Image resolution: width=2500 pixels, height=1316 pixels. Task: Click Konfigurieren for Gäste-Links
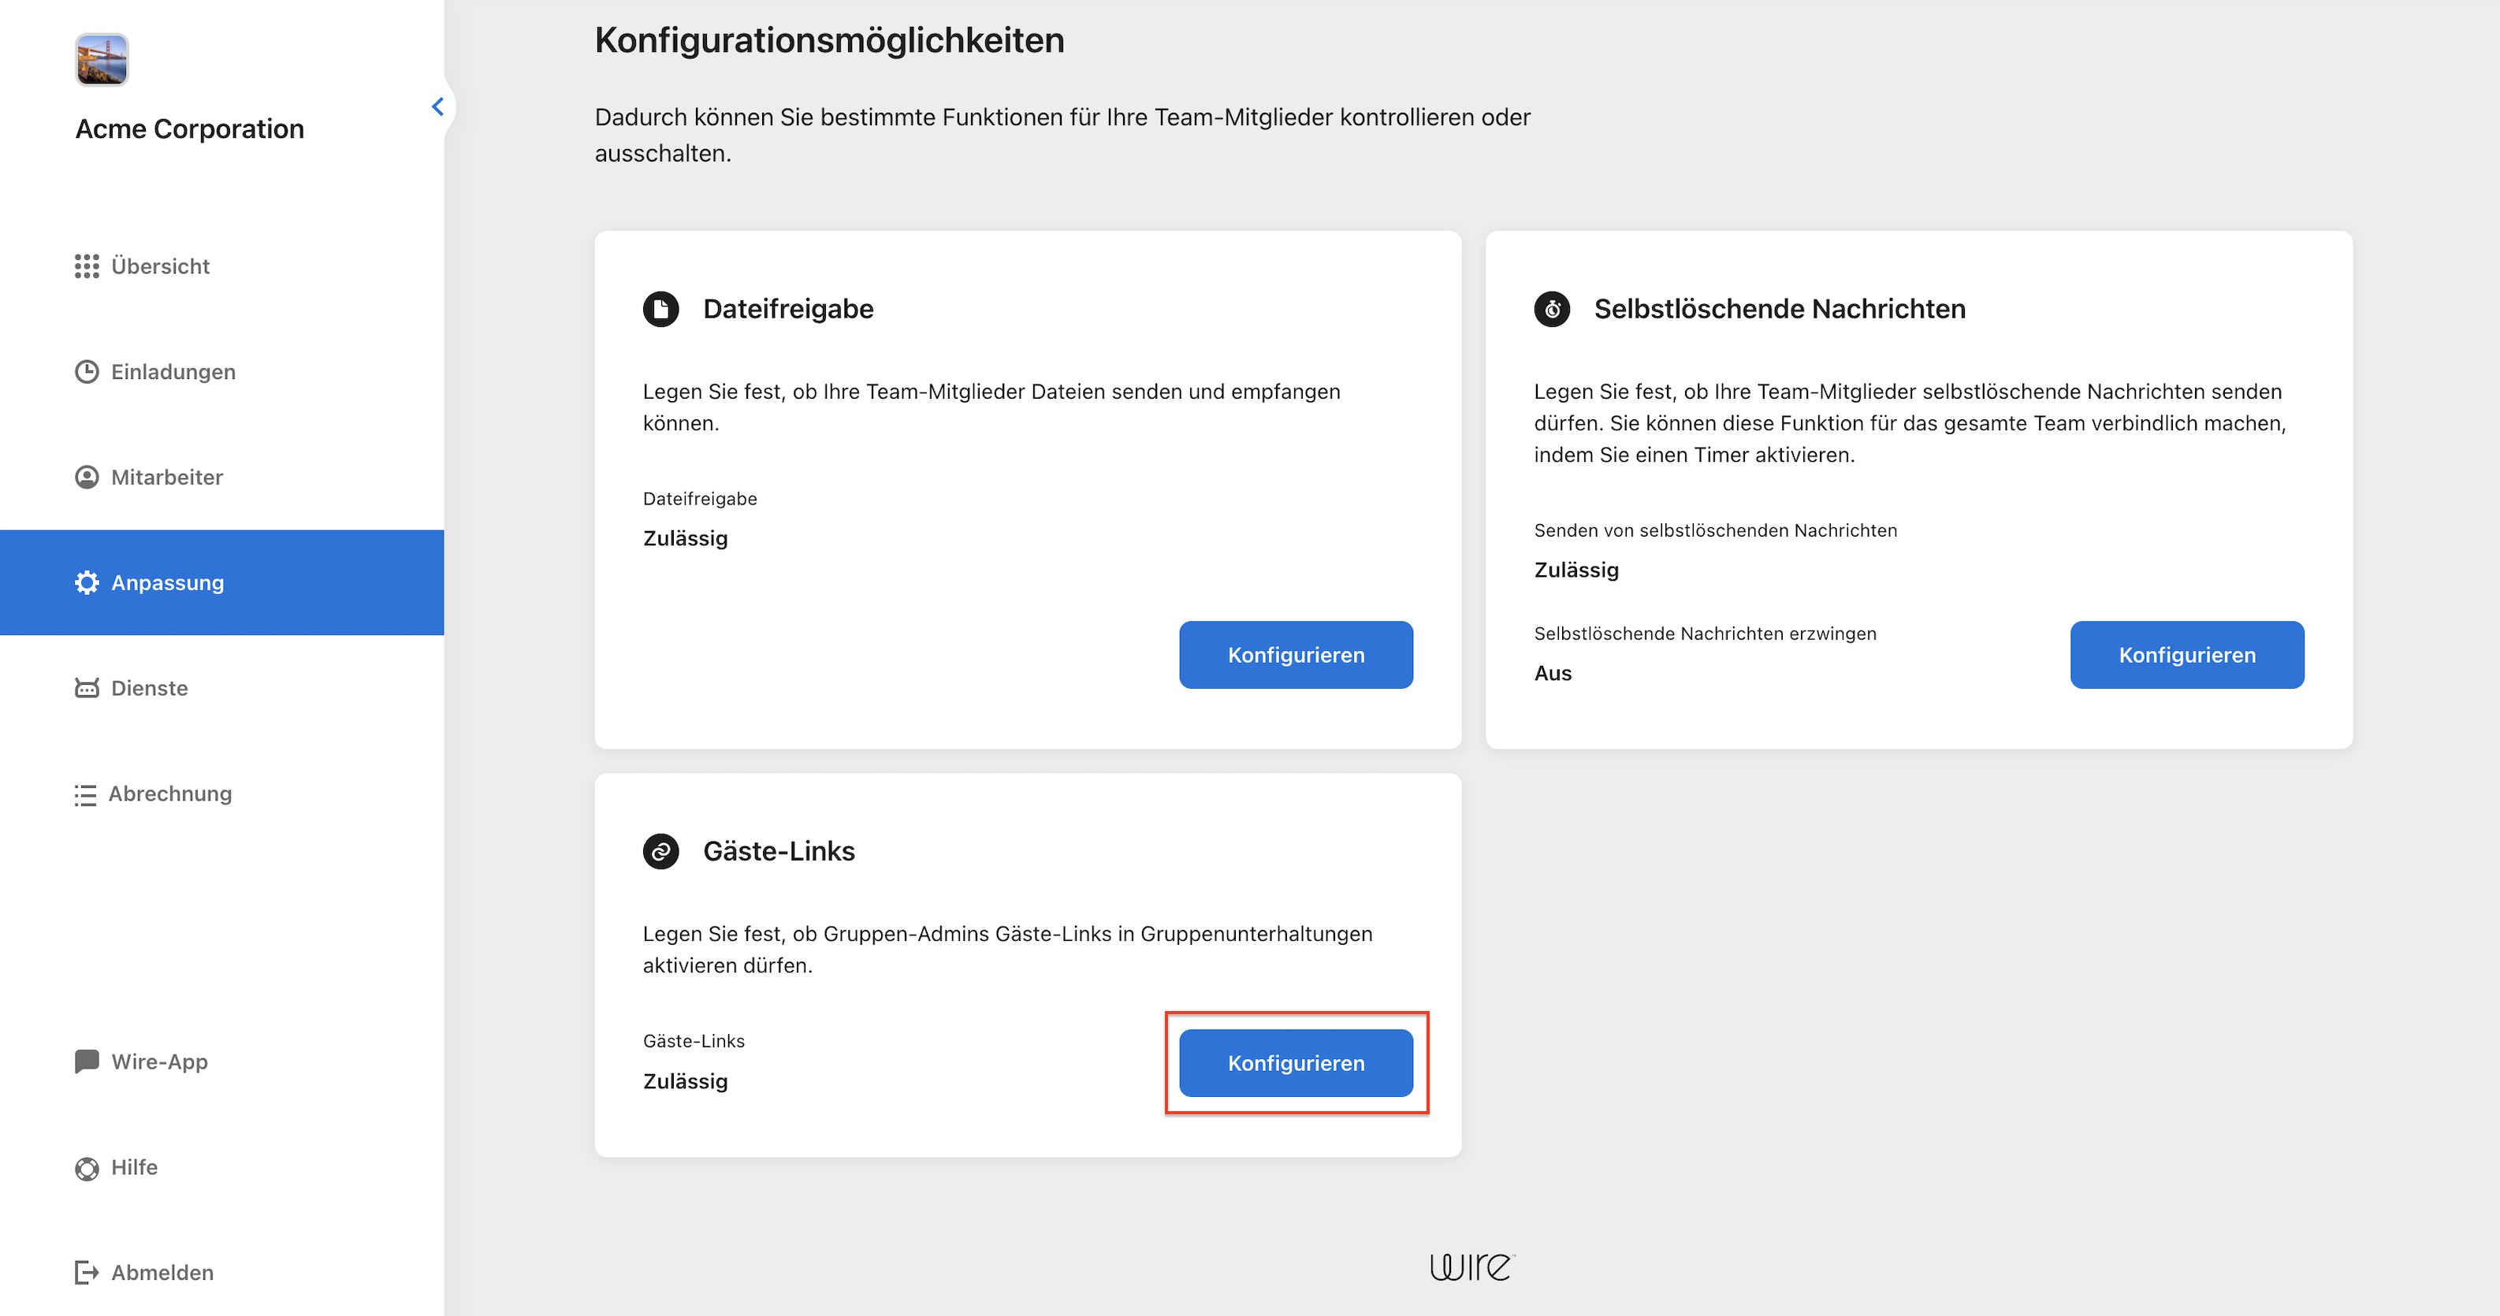tap(1296, 1063)
